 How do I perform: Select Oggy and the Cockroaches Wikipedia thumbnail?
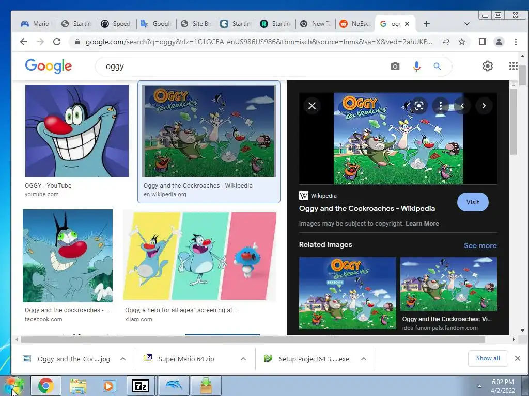[209, 131]
